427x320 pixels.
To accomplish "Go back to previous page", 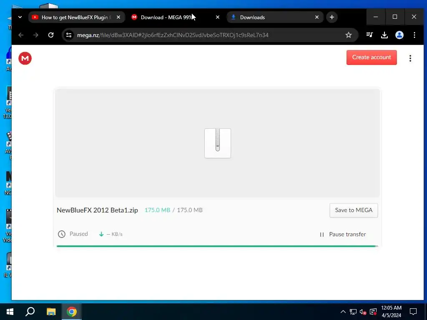I will click(21, 35).
